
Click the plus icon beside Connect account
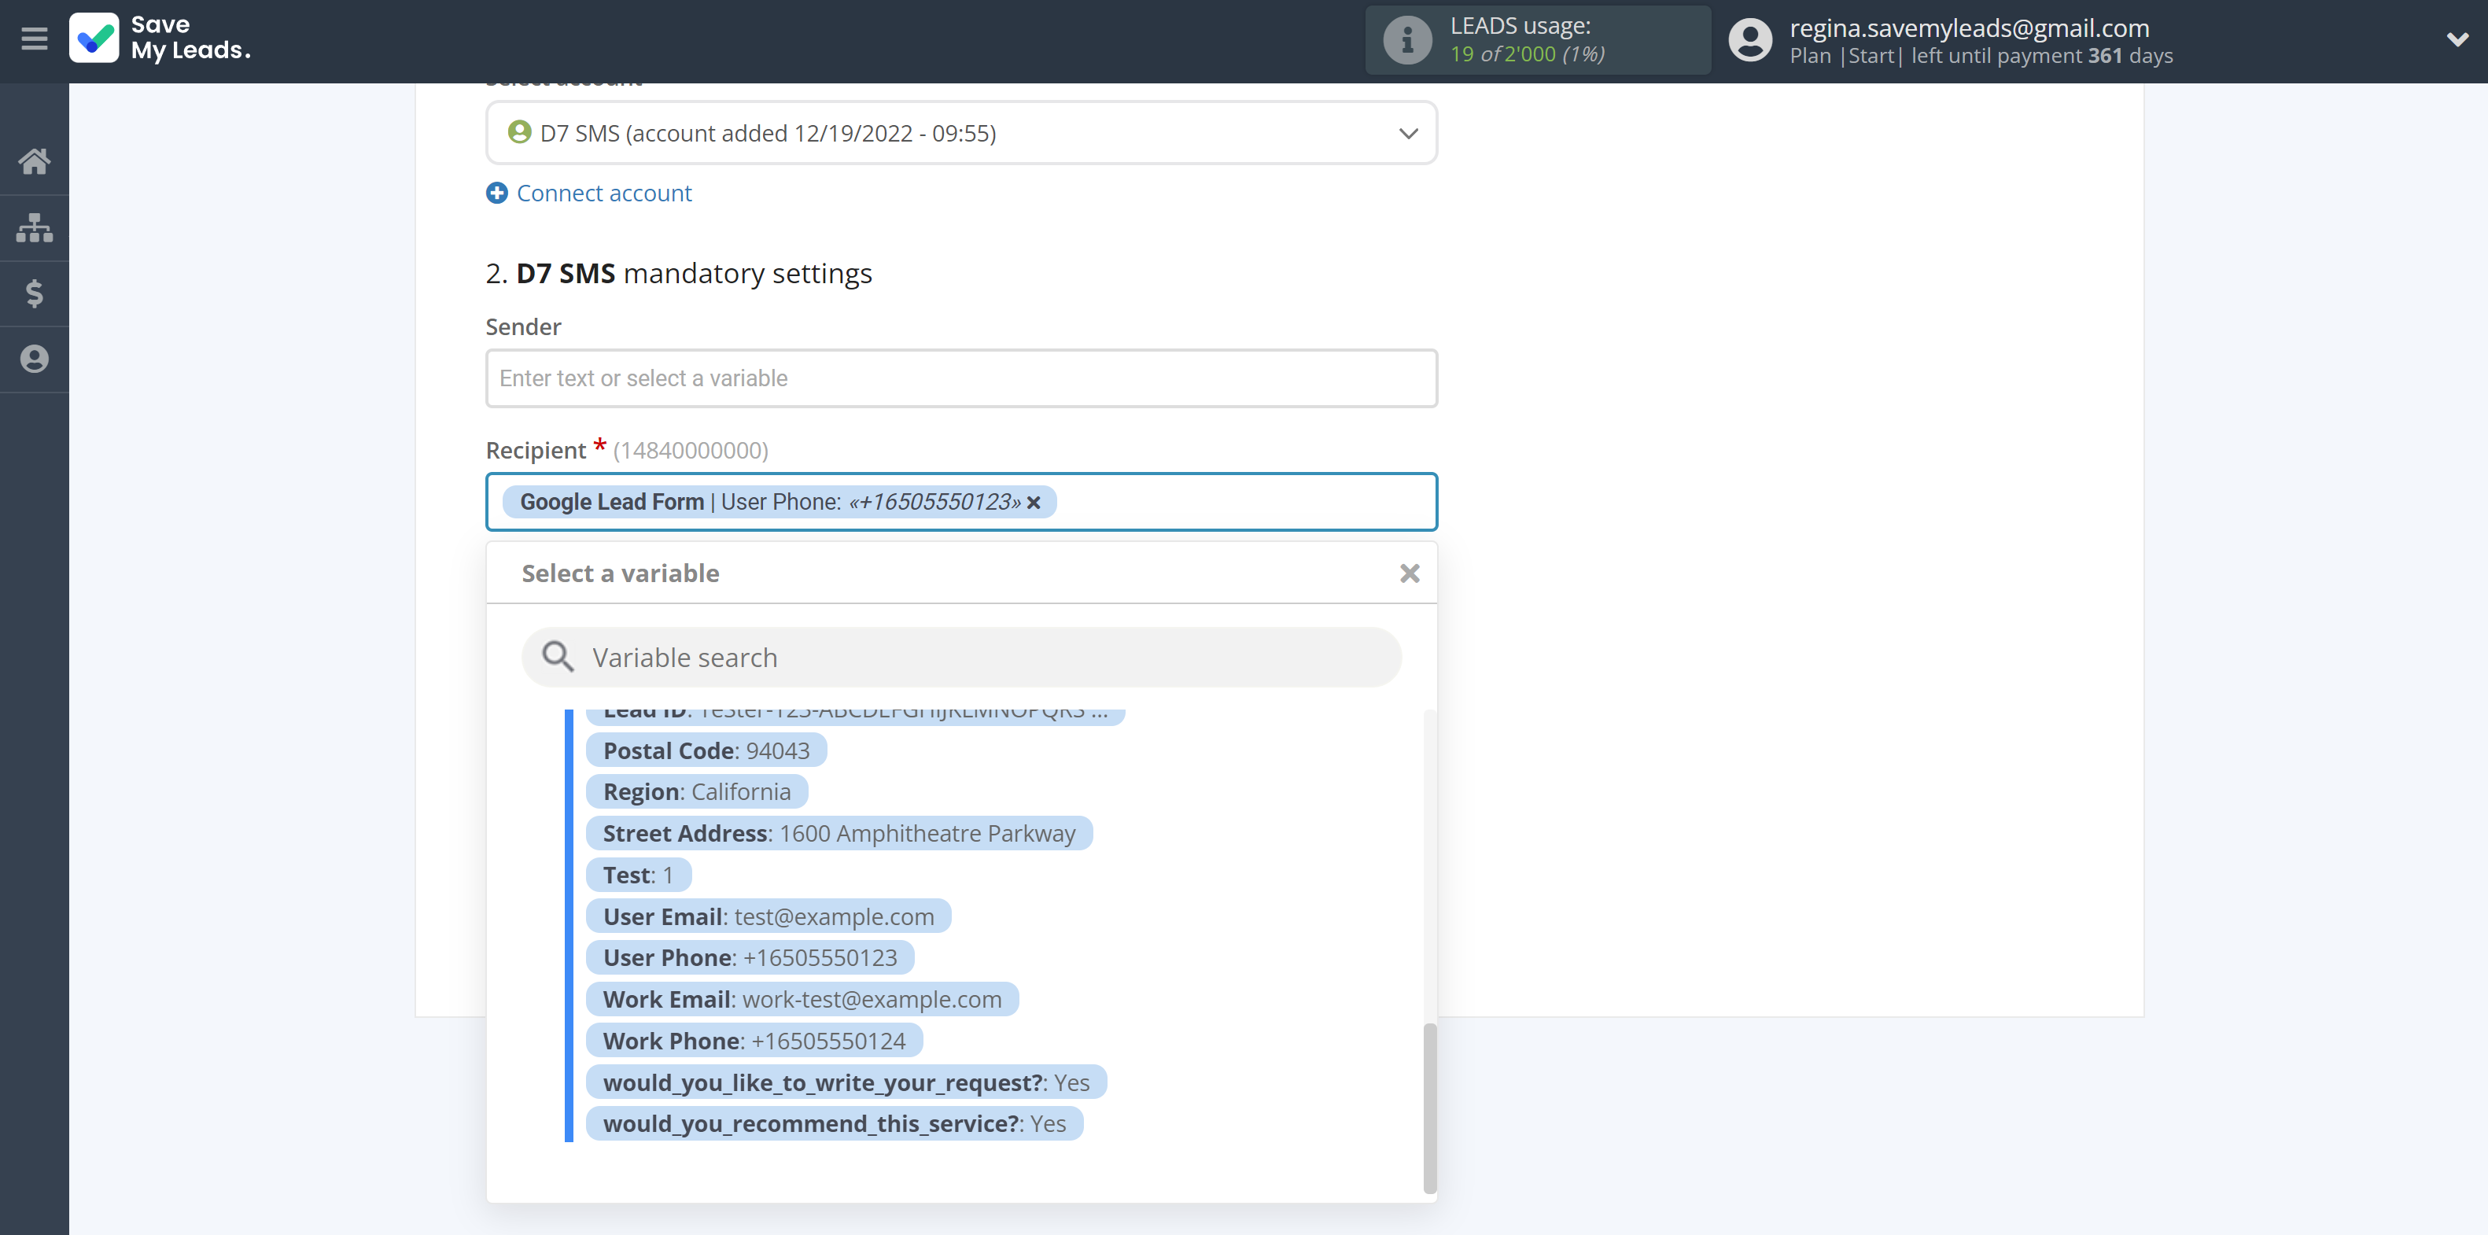(496, 194)
